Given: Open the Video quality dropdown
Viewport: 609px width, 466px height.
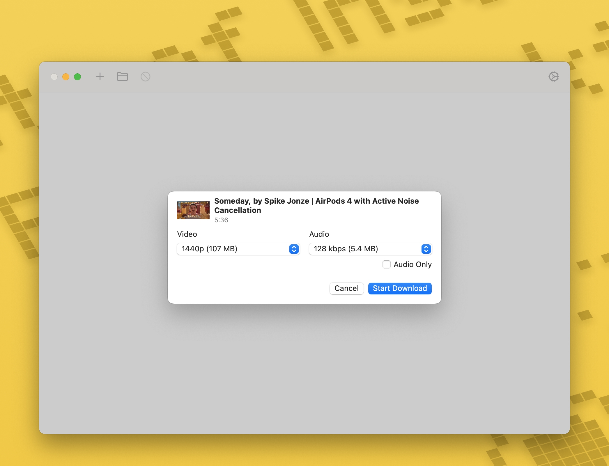Looking at the screenshot, I should 238,249.
